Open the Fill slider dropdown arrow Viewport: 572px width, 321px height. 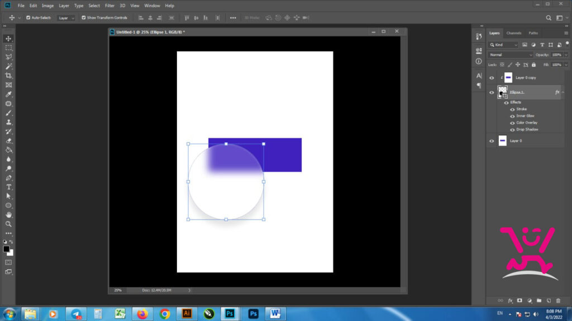click(x=566, y=65)
